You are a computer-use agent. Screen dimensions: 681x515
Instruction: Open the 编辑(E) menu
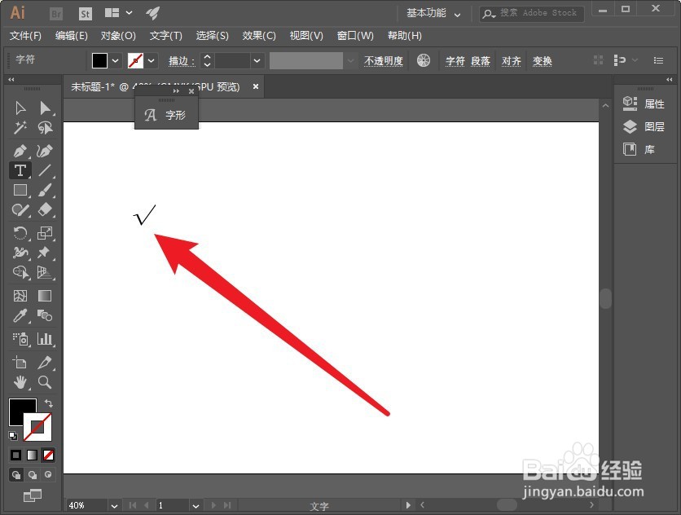point(71,36)
